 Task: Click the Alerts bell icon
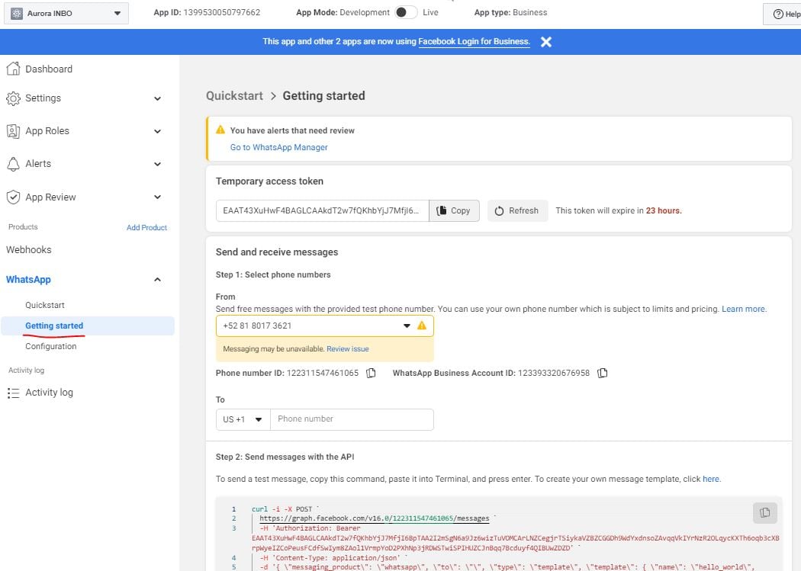[13, 164]
